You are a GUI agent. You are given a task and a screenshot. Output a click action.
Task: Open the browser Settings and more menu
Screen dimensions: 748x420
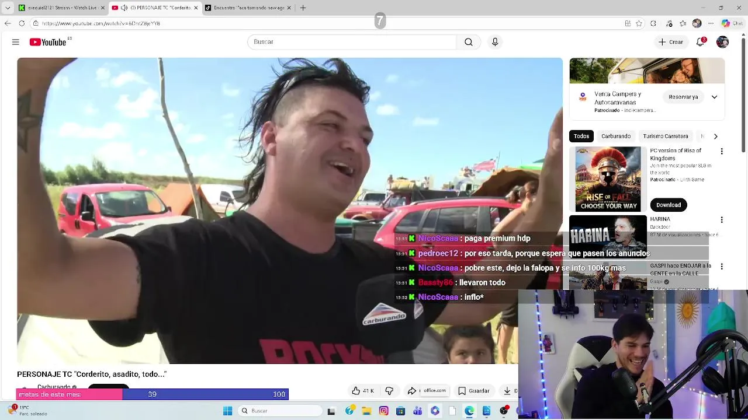click(x=711, y=23)
